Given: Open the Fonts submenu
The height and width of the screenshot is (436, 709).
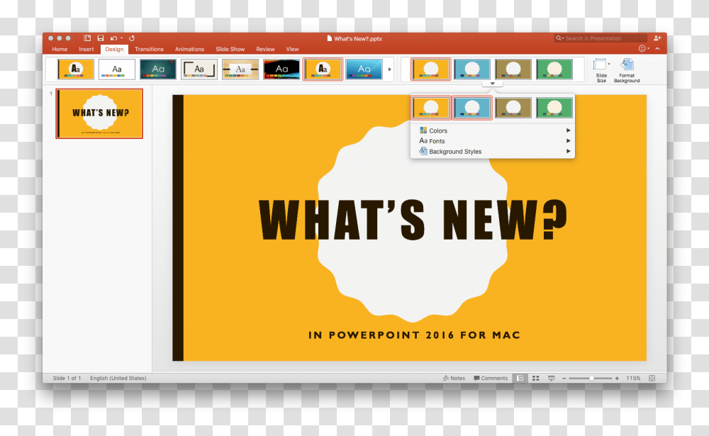Looking at the screenshot, I should pos(493,140).
